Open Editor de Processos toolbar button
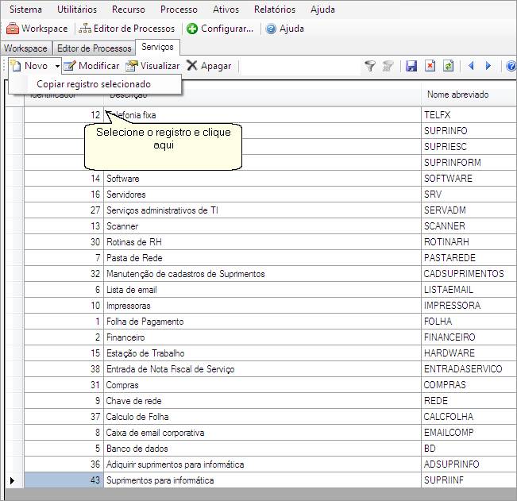The width and height of the screenshot is (517, 501). [x=127, y=29]
